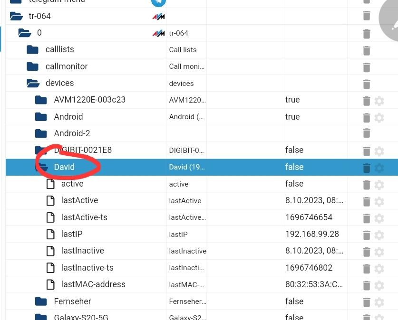Delete the lastMAC-address state

pyautogui.click(x=367, y=285)
